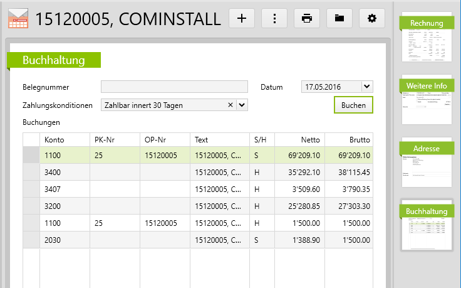Click the invoice envelope icon at top left
The image size is (461, 288).
[18, 18]
